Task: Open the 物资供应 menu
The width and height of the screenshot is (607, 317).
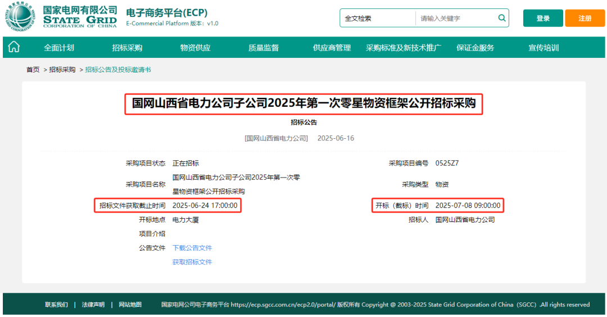Action: (x=195, y=48)
